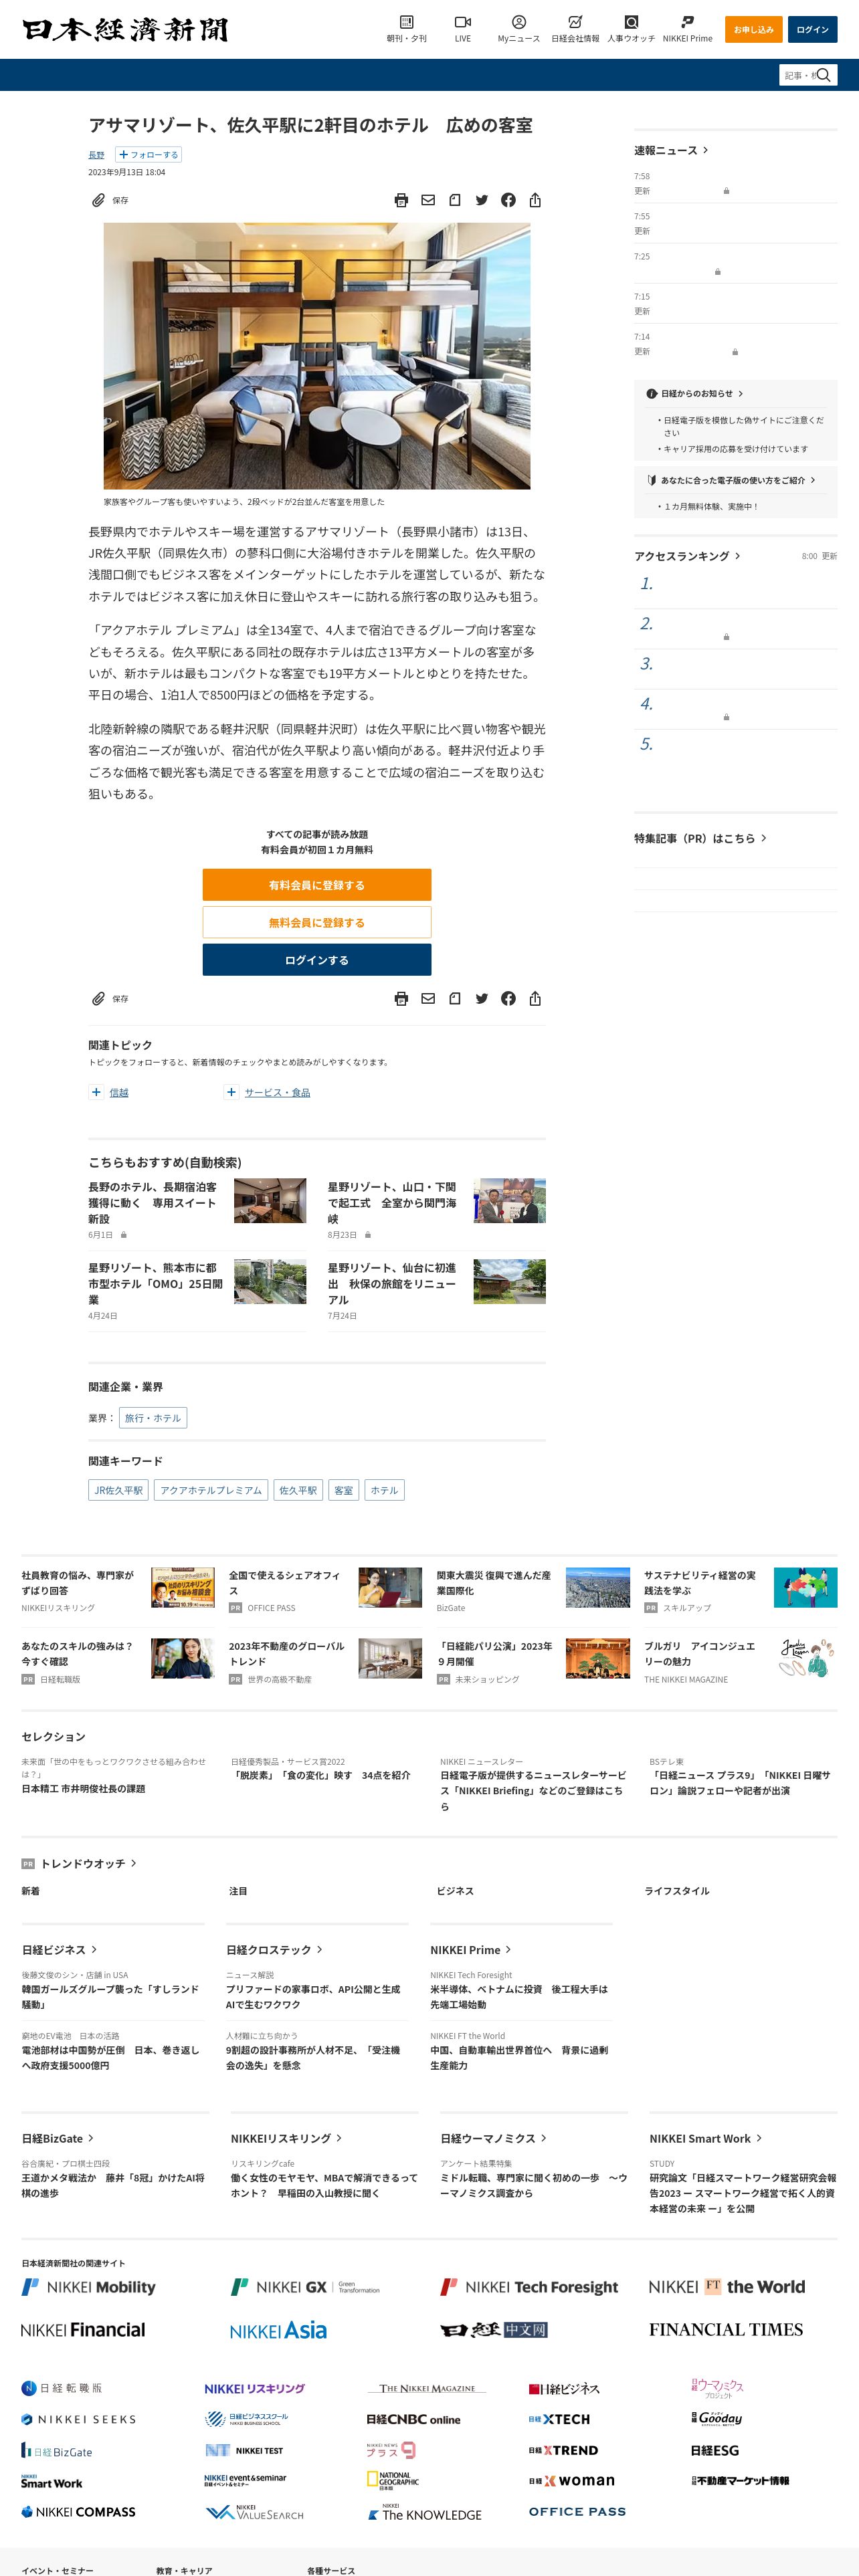Image resolution: width=859 pixels, height=2576 pixels.
Task: Click the top 保存 paperclip icon
Action: point(98,200)
